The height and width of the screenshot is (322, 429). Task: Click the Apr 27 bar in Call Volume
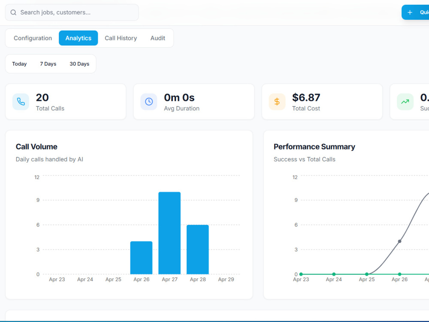pos(169,233)
